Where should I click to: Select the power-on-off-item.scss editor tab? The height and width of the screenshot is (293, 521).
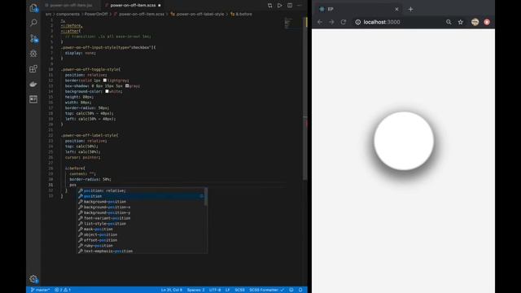click(x=133, y=6)
